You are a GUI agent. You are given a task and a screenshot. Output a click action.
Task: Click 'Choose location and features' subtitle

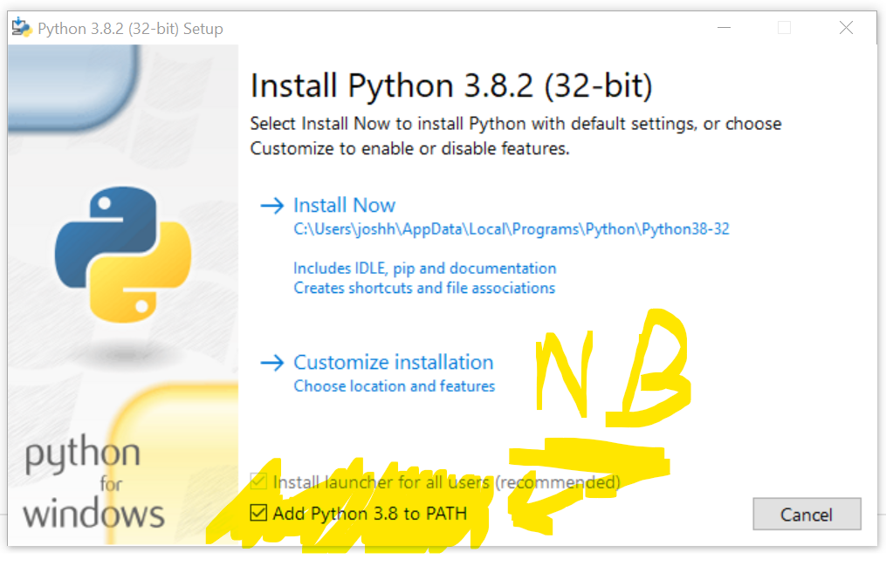pos(394,385)
